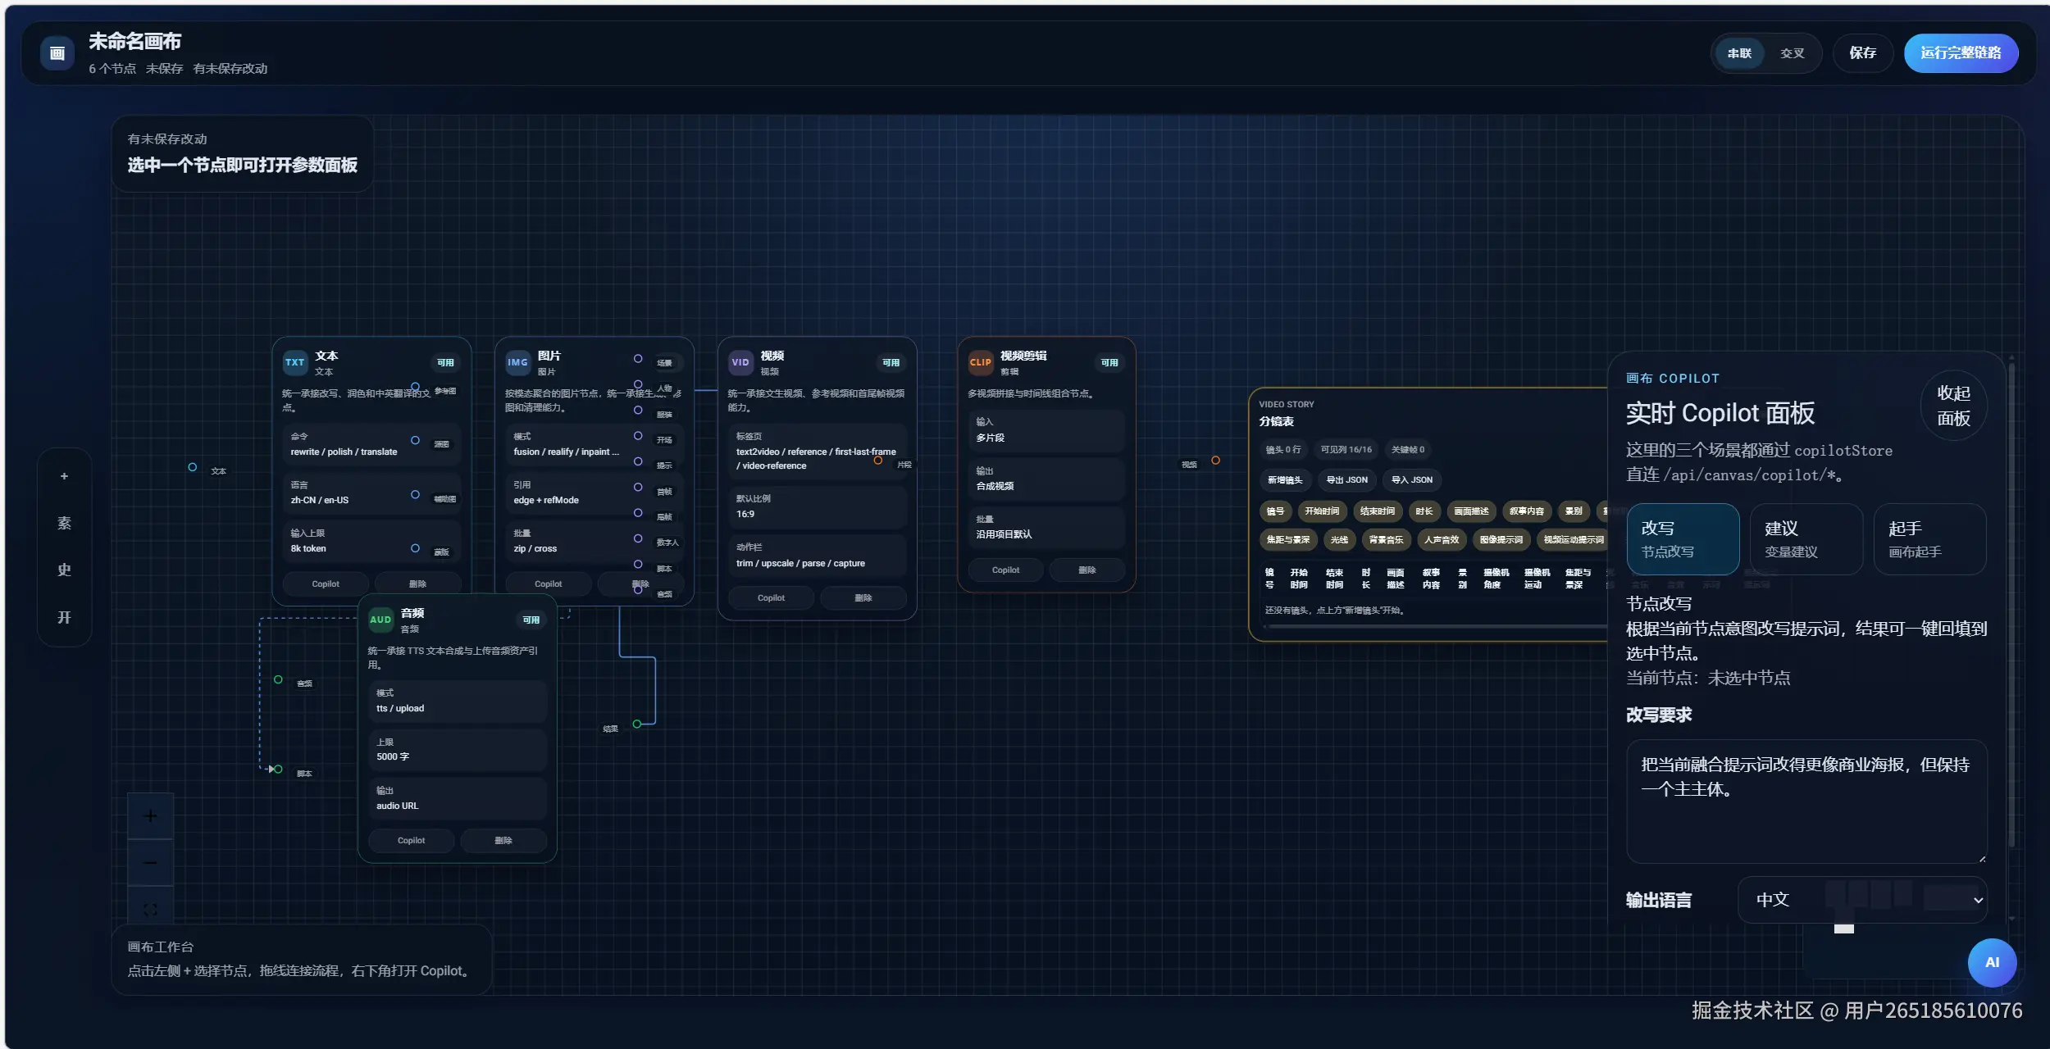Expand the 素材 sidebar panel
2050x1049 pixels.
coord(65,522)
